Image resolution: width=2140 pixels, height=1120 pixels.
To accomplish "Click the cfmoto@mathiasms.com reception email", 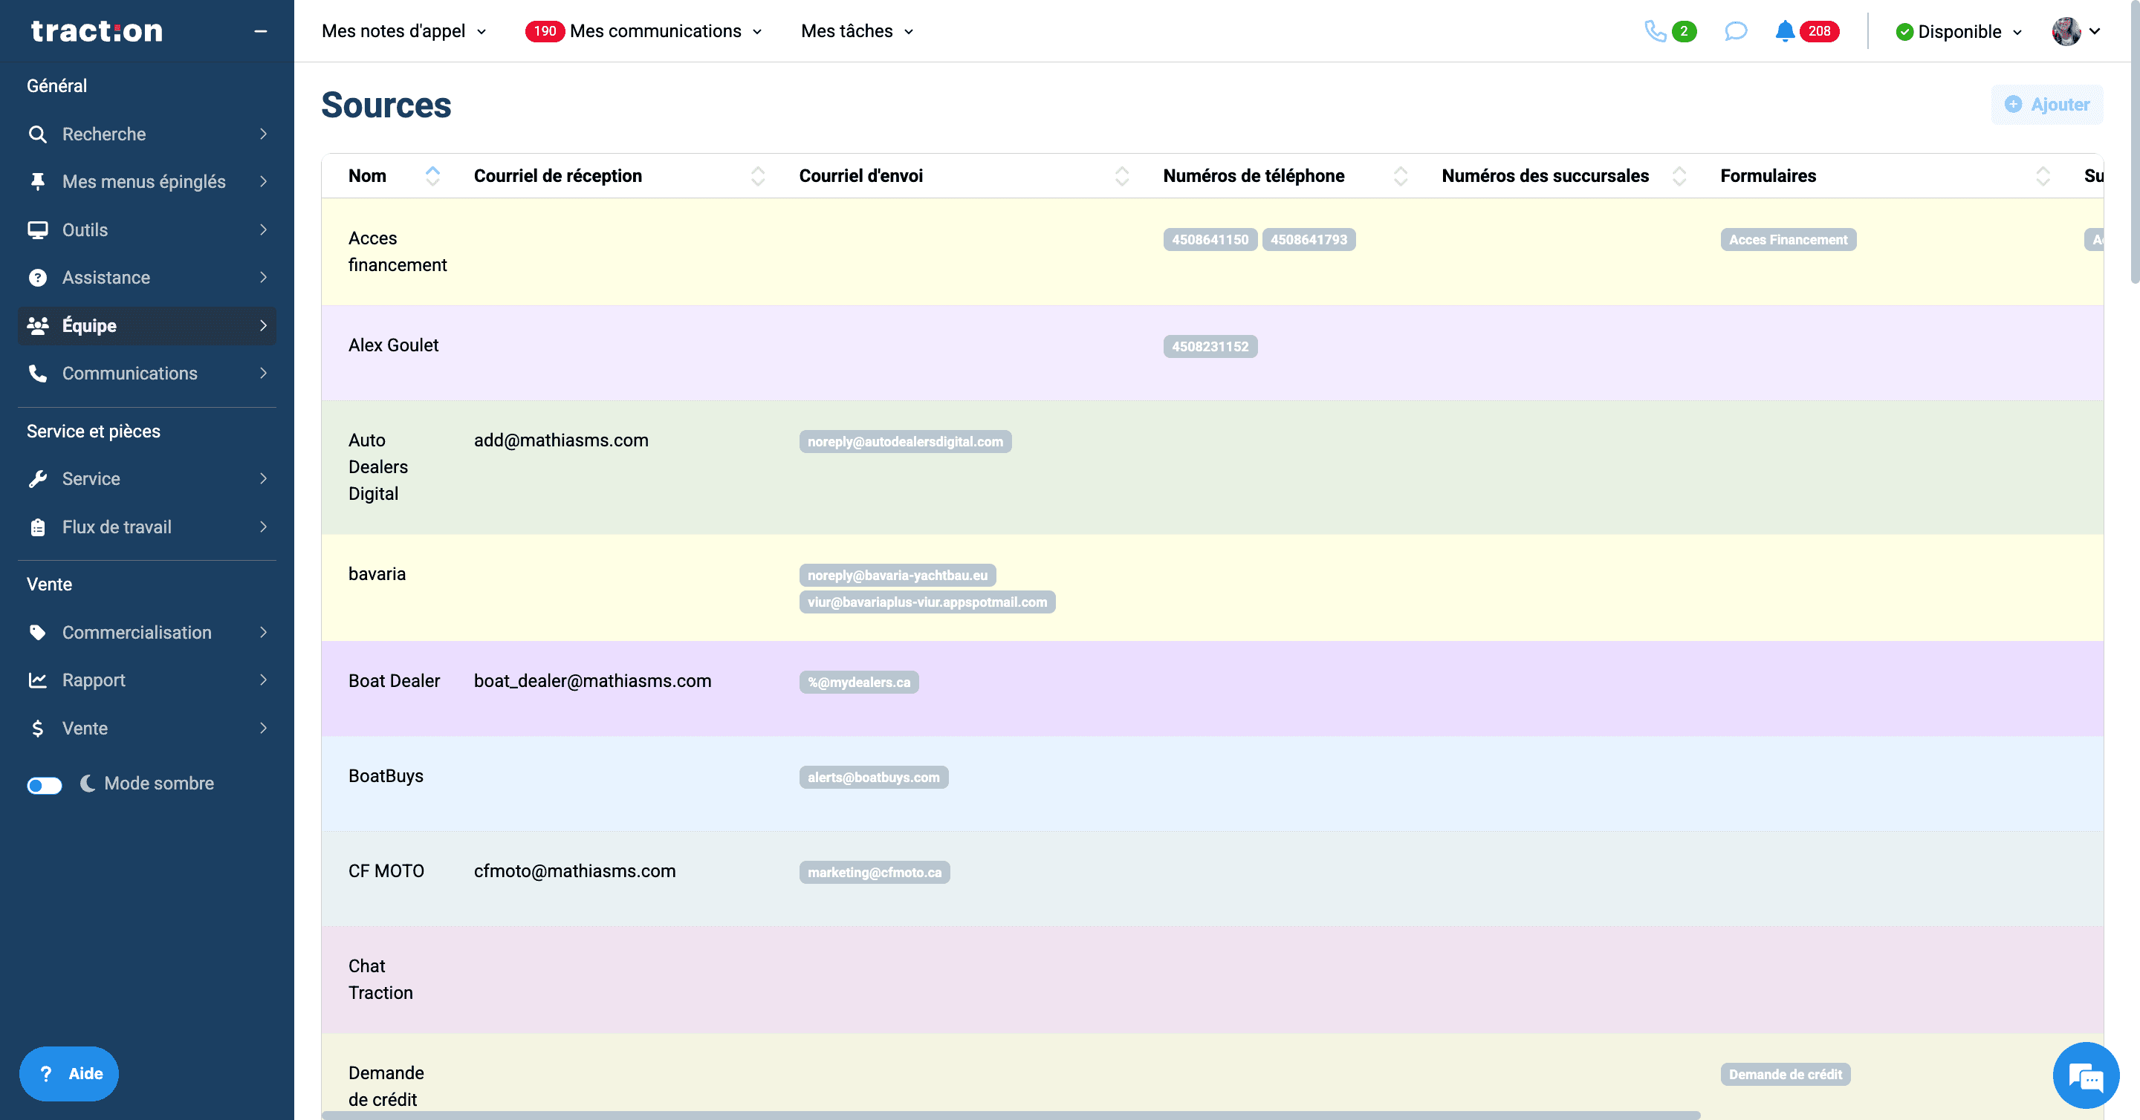I will pos(574,871).
